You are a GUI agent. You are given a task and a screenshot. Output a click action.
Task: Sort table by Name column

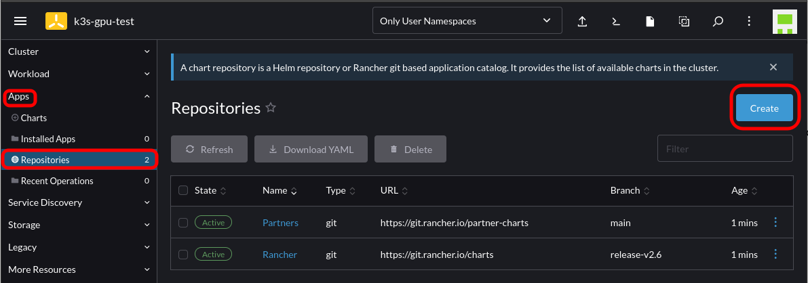point(280,190)
